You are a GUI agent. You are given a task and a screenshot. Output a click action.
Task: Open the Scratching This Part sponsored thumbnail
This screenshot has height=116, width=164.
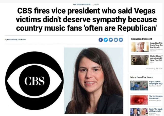pos(140,47)
